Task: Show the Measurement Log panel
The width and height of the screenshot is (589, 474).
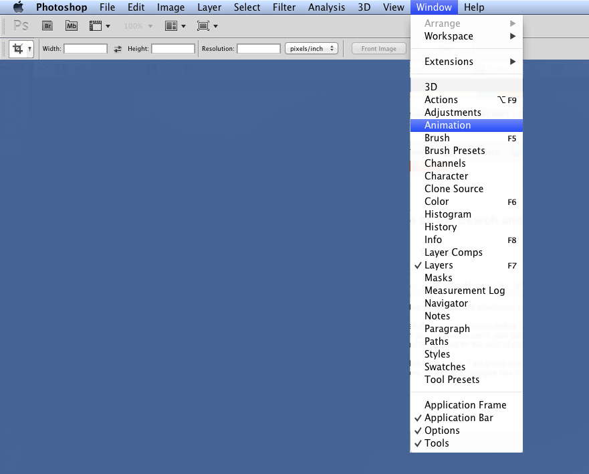Action: pyautogui.click(x=467, y=291)
